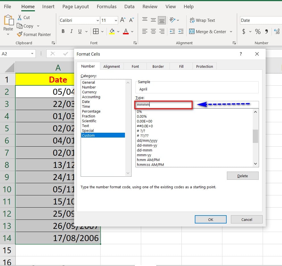Click the Format Painter brush icon

(x=19, y=34)
